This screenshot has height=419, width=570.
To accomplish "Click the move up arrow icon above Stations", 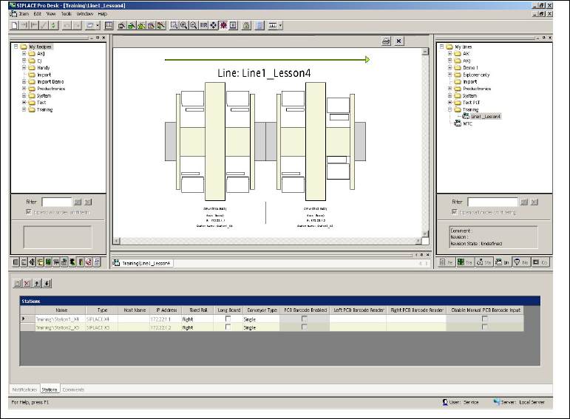I will [x=38, y=282].
